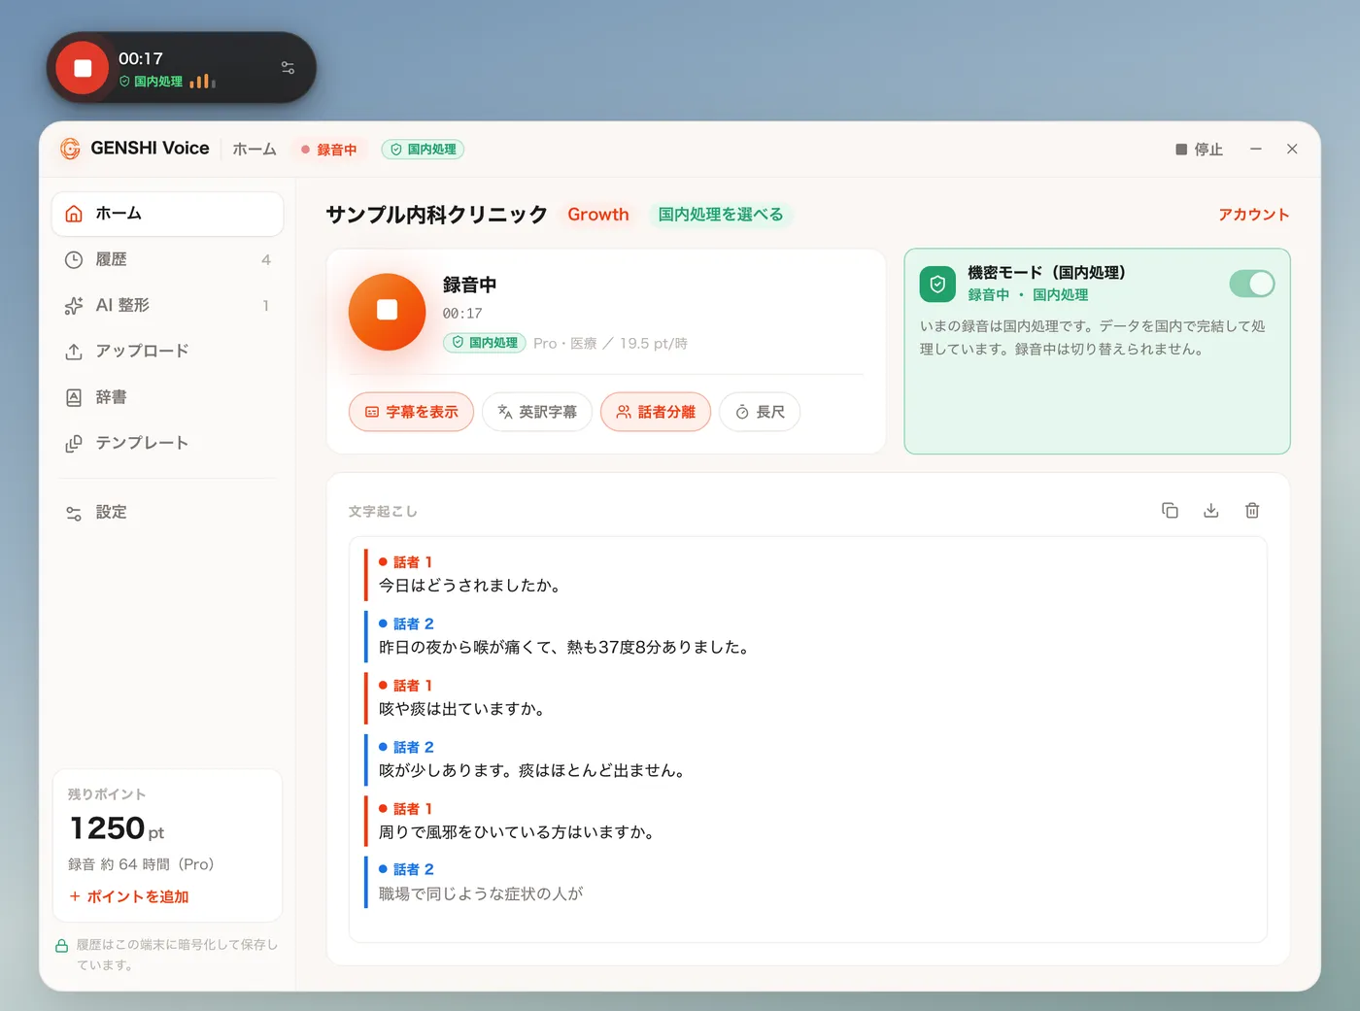Viewport: 1360px width, 1011px height.
Task: Copy the transcript with the copy icon
Action: [x=1170, y=511]
